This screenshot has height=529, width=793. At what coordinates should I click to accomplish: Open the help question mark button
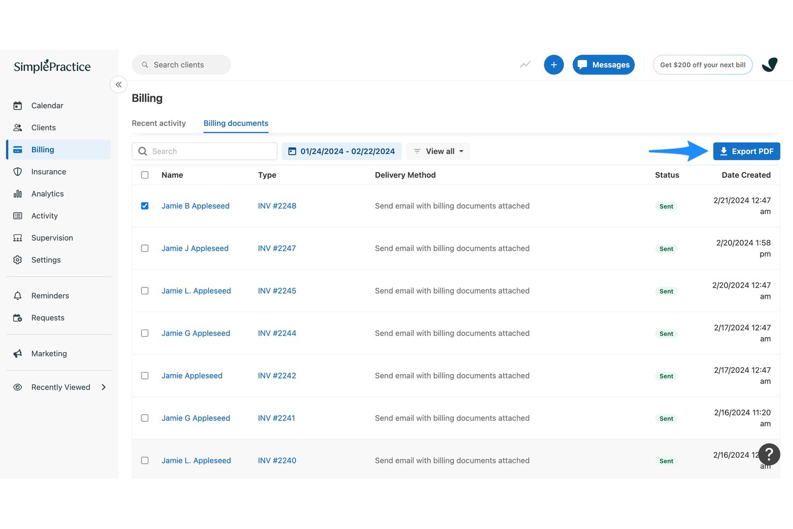pyautogui.click(x=769, y=455)
